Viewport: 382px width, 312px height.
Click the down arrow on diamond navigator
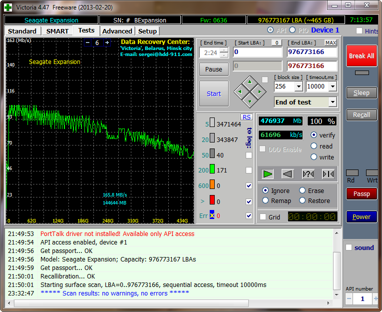point(250,101)
